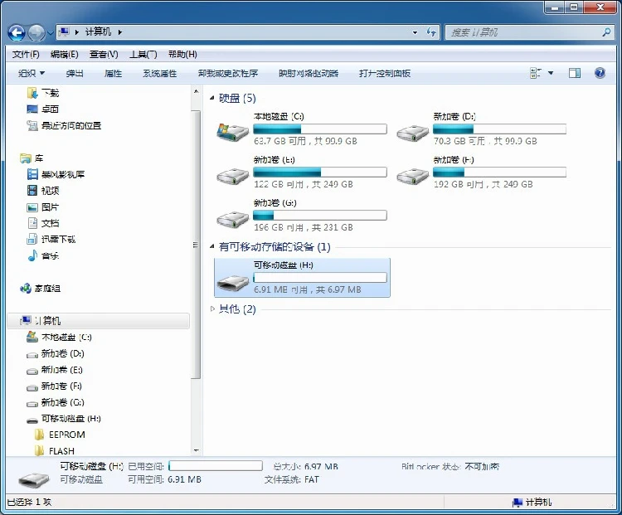Viewport: 622px width, 515px height.
Task: Click the 视频 library icon
Action: click(x=32, y=191)
